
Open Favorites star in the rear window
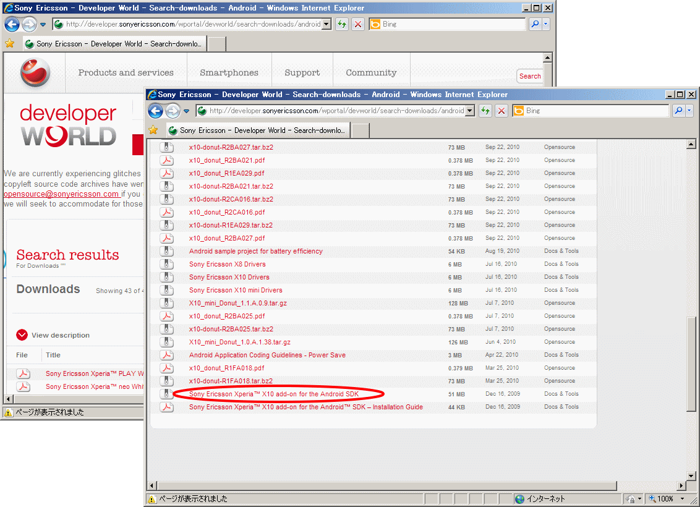[10, 43]
